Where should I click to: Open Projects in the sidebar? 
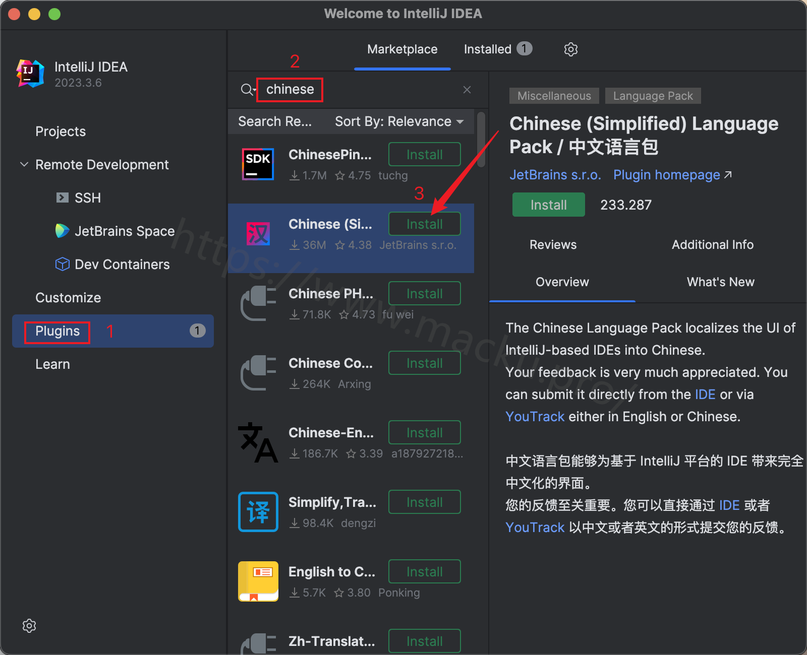[61, 132]
